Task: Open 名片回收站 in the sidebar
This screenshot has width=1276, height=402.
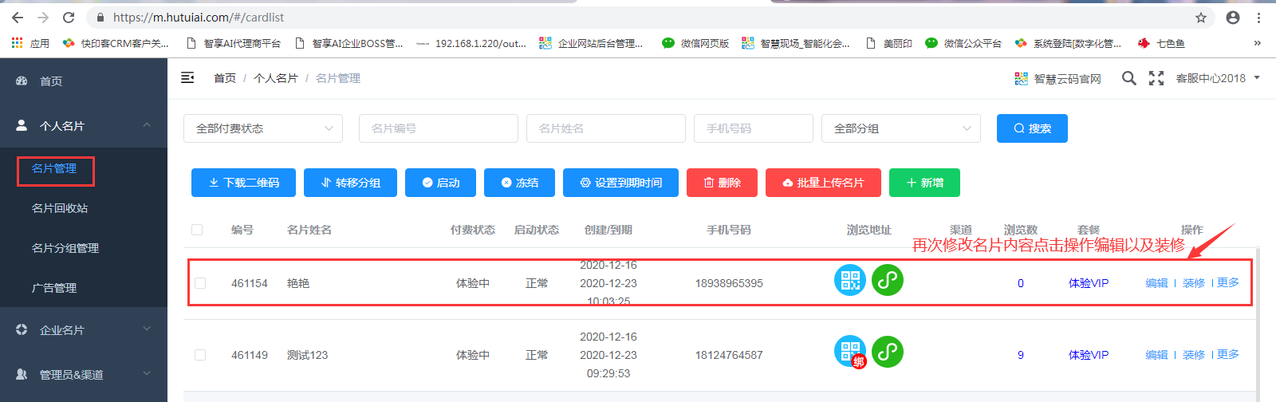Action: 60,208
